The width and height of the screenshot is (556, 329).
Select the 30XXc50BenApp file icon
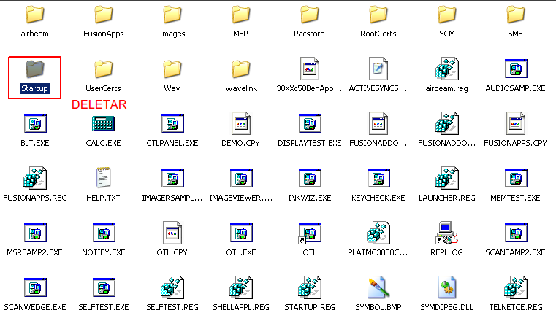tap(310, 69)
